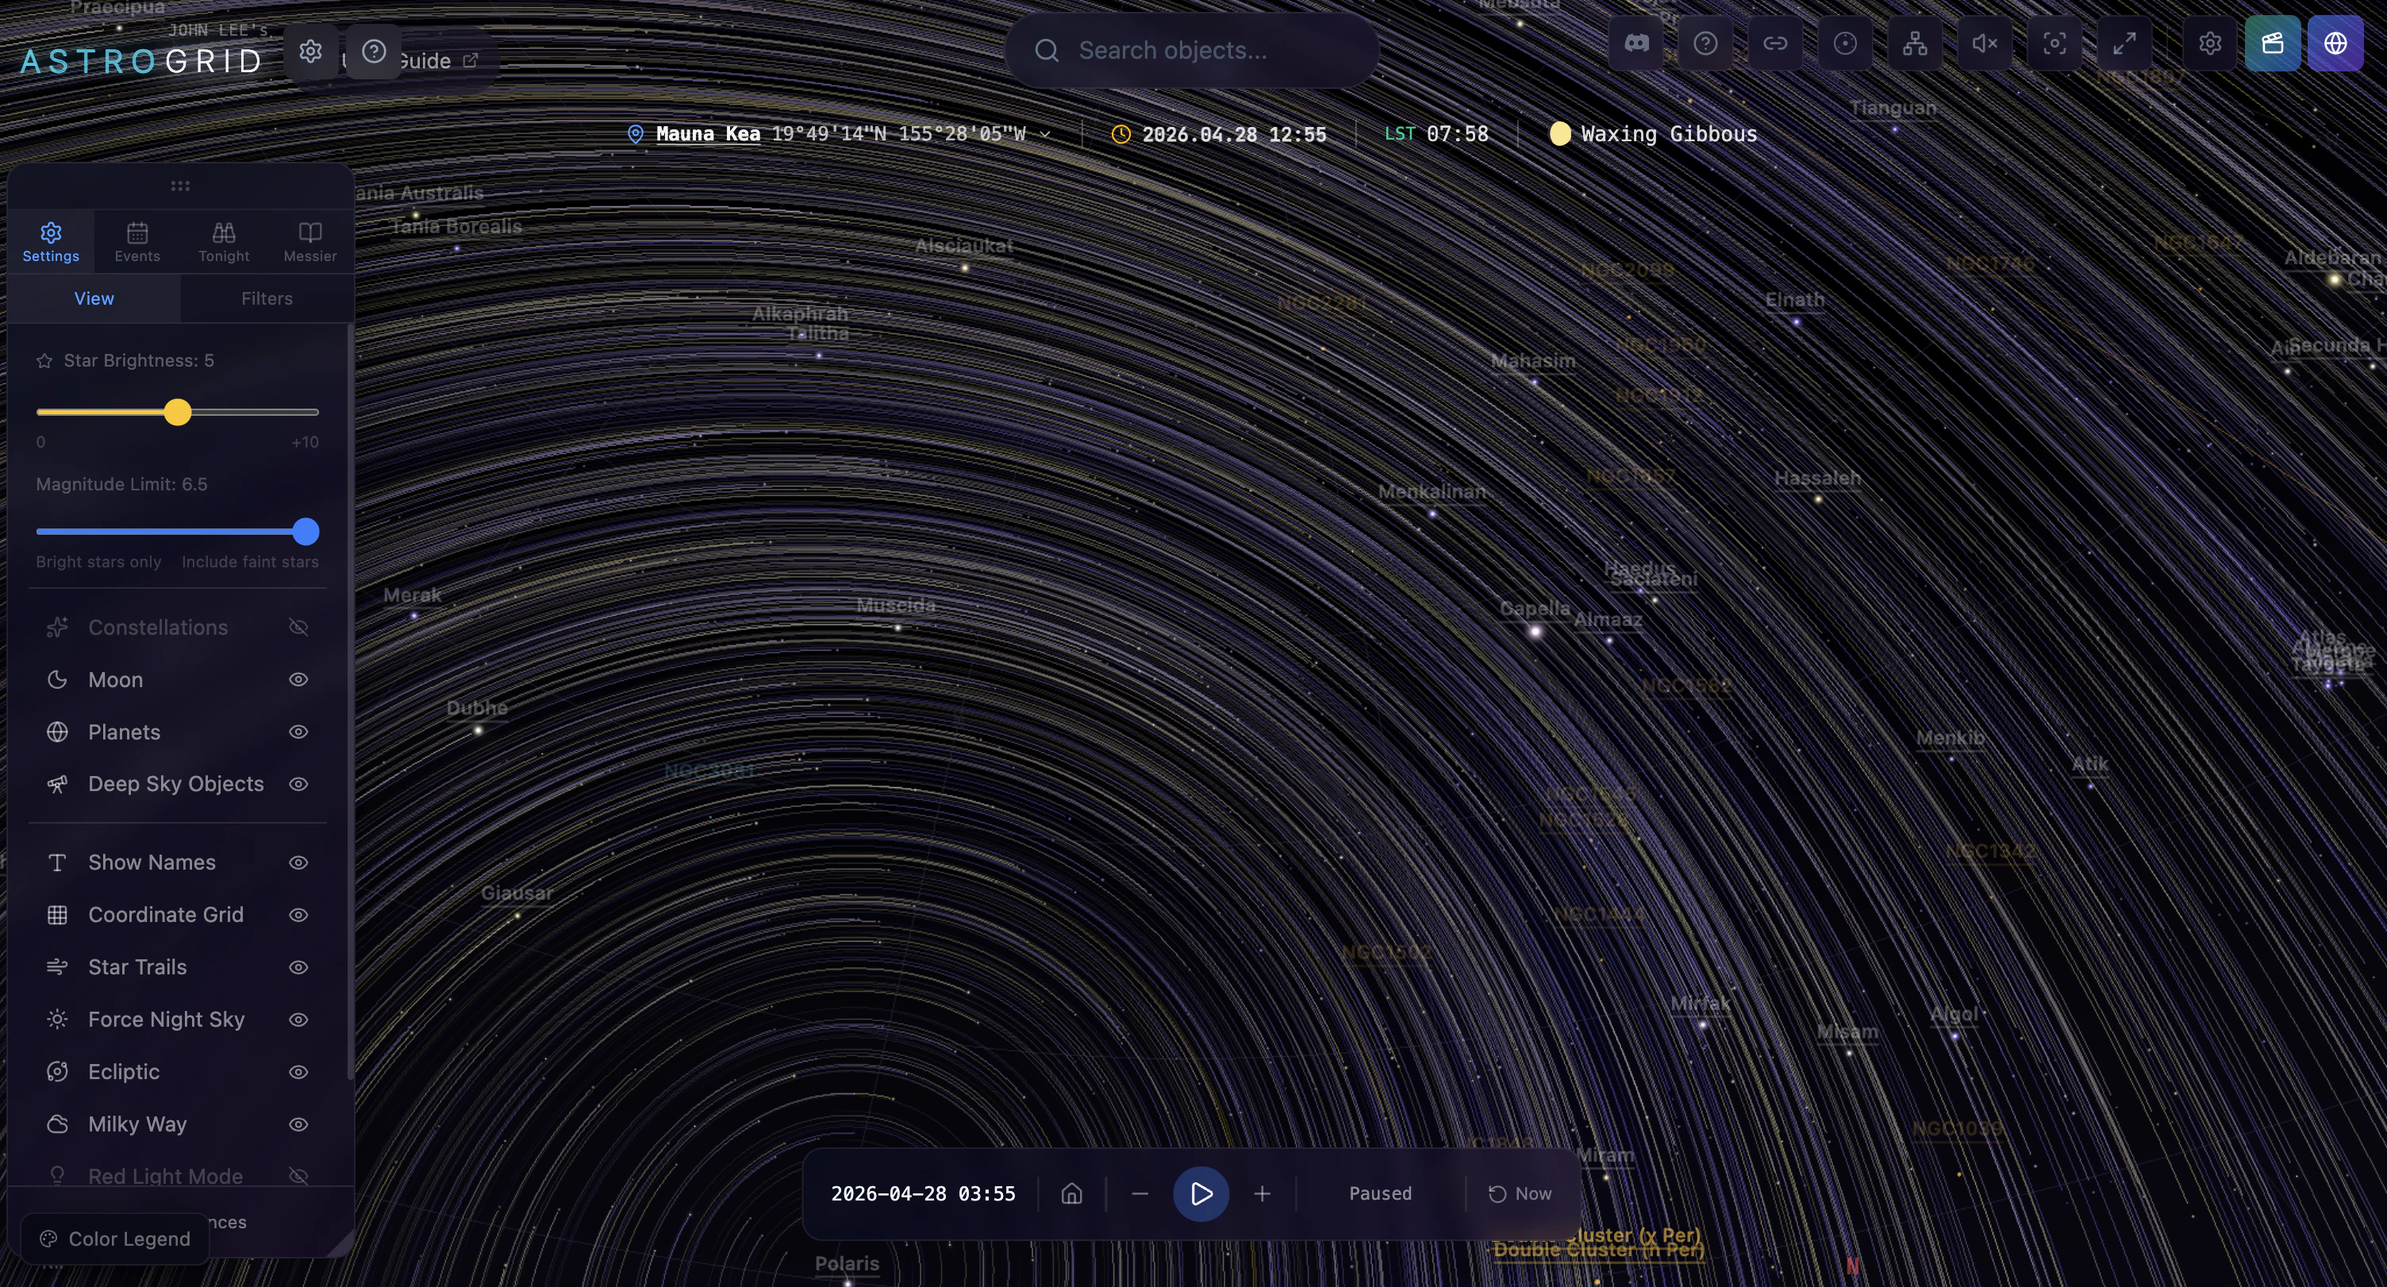The image size is (2387, 1287).
Task: Open the Messier catalog tab
Action: (309, 241)
